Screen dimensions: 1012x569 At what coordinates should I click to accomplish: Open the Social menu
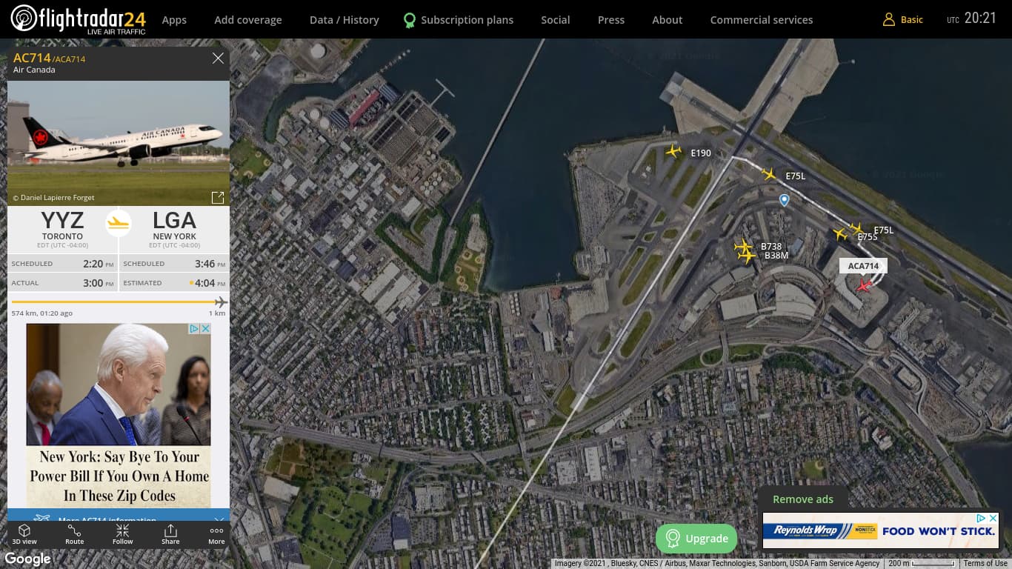tap(556, 20)
